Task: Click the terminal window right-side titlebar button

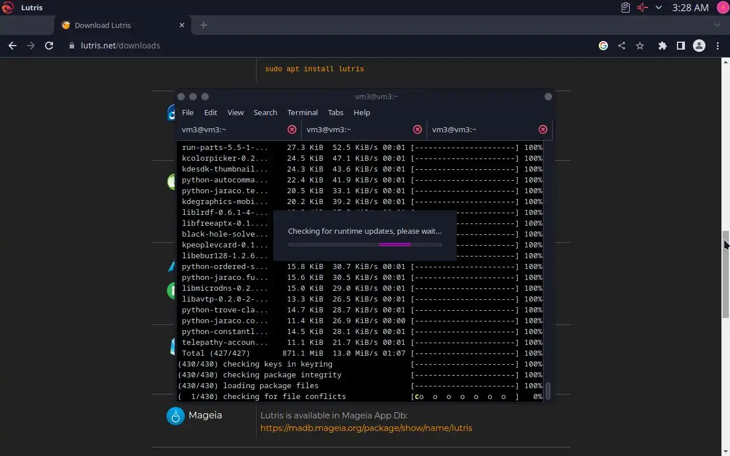Action: [x=548, y=96]
